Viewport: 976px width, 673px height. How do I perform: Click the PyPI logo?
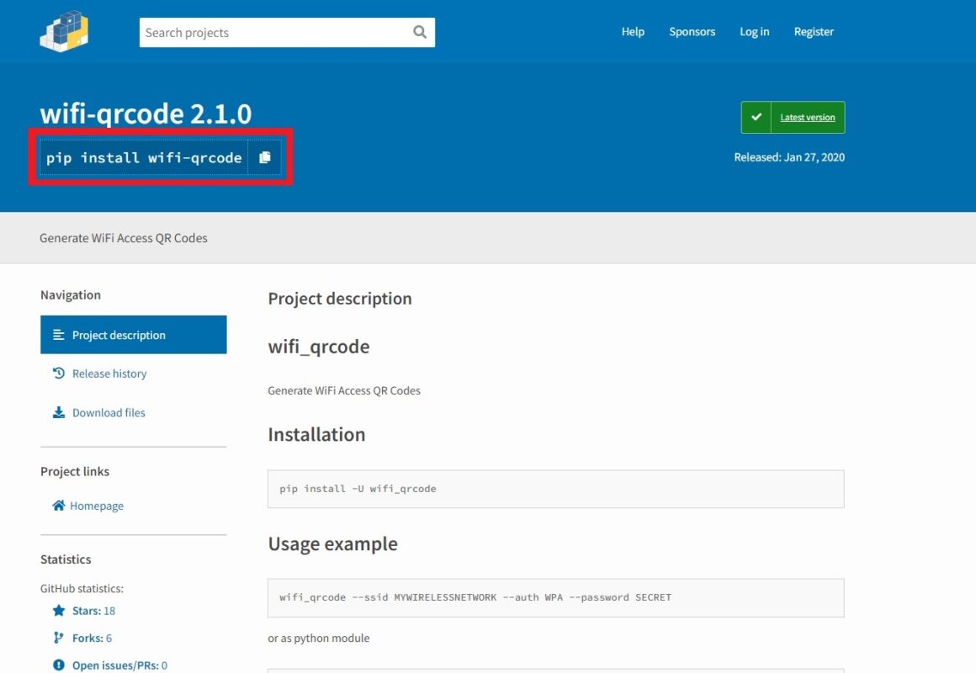coord(64,31)
